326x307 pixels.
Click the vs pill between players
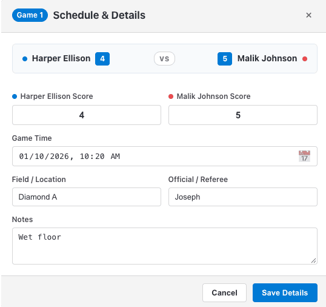[164, 58]
